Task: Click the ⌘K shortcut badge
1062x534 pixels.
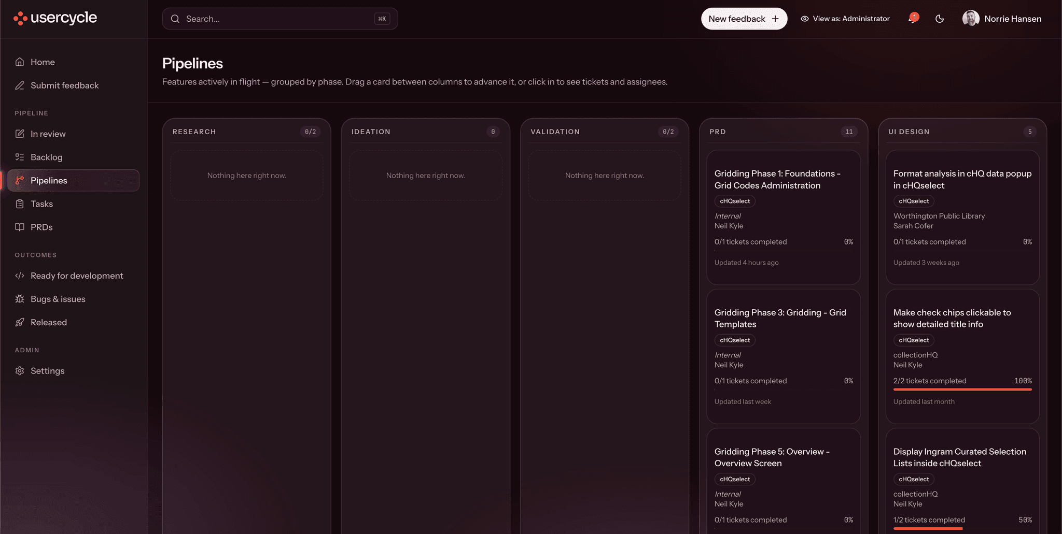Action: 382,19
